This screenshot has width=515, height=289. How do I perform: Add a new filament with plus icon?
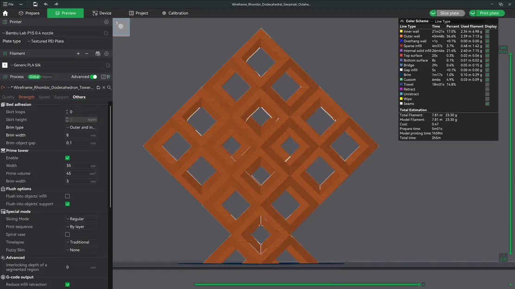78,54
